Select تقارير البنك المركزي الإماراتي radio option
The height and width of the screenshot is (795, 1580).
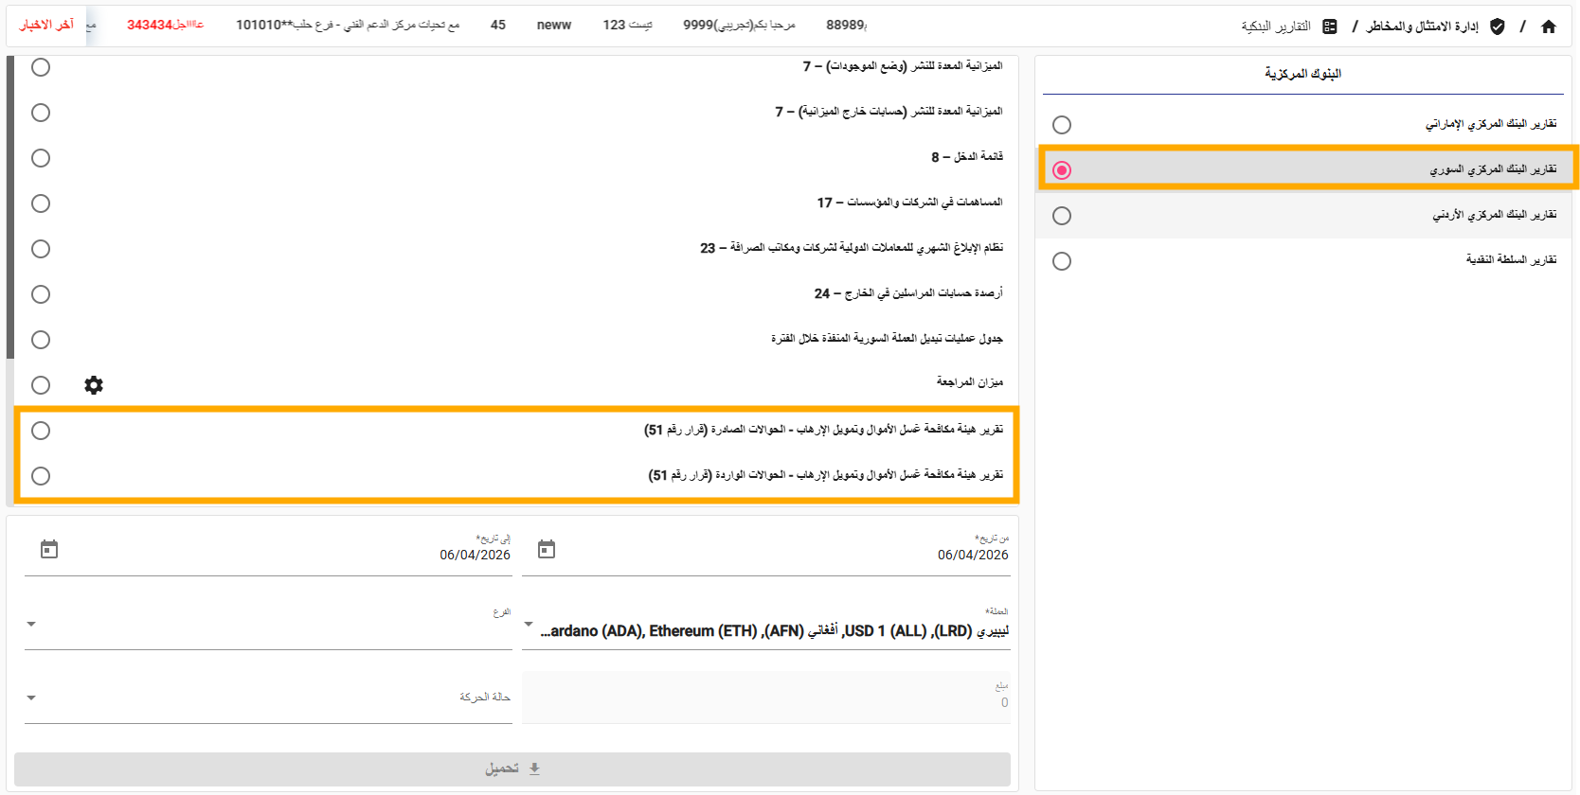point(1062,125)
